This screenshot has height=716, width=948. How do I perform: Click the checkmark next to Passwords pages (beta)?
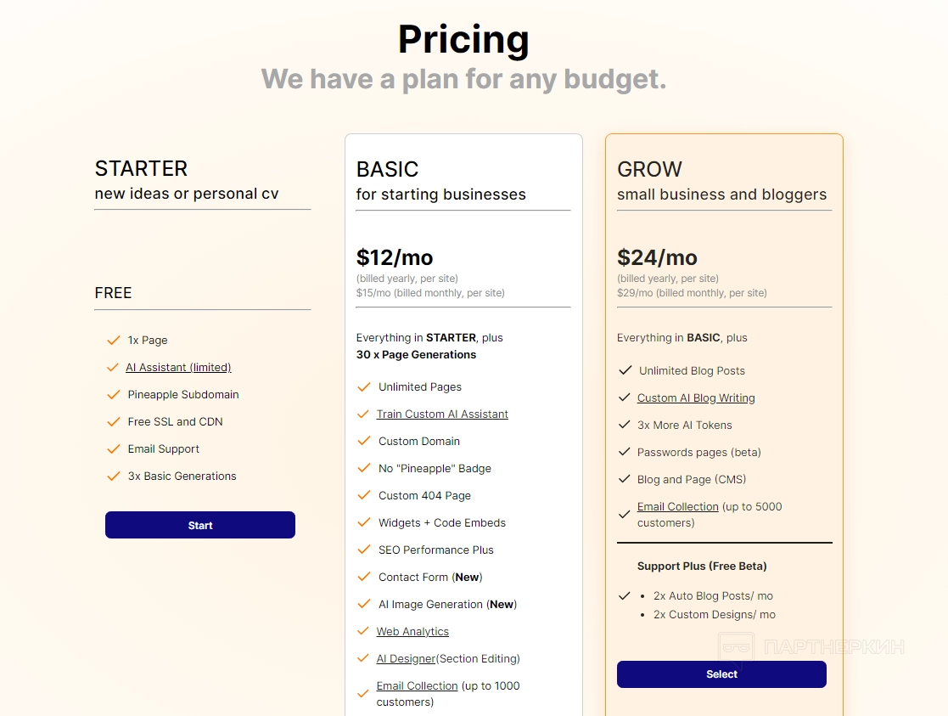click(x=625, y=453)
